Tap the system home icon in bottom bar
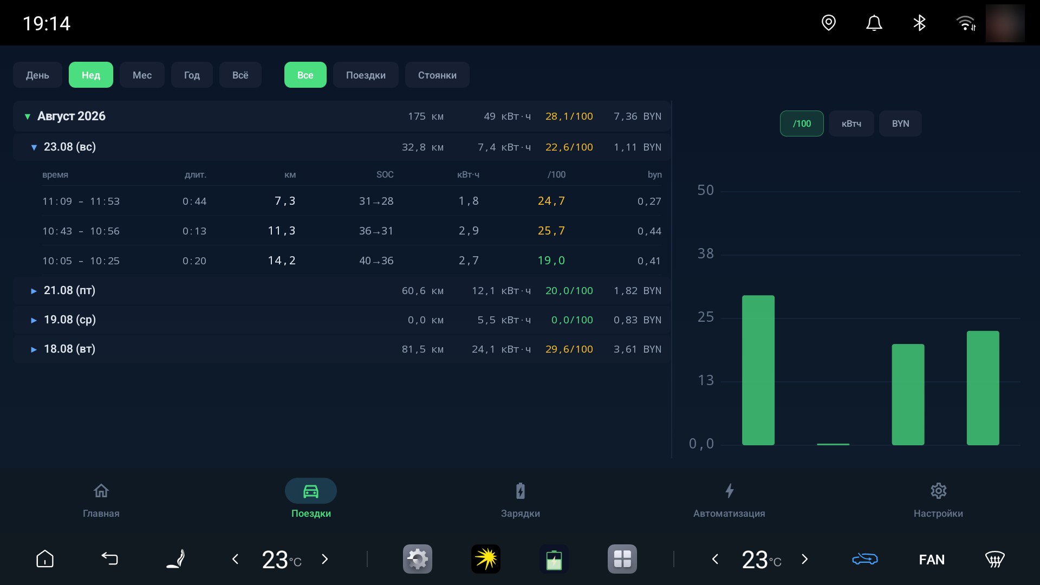The image size is (1040, 585). coord(45,559)
